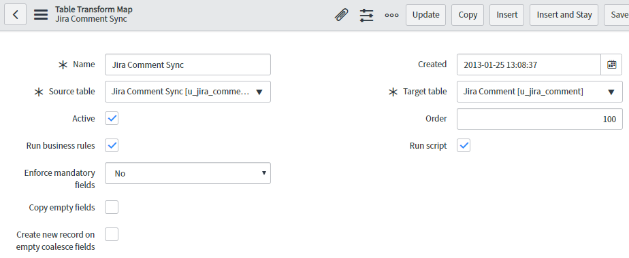Click the Insert button

pyautogui.click(x=506, y=15)
